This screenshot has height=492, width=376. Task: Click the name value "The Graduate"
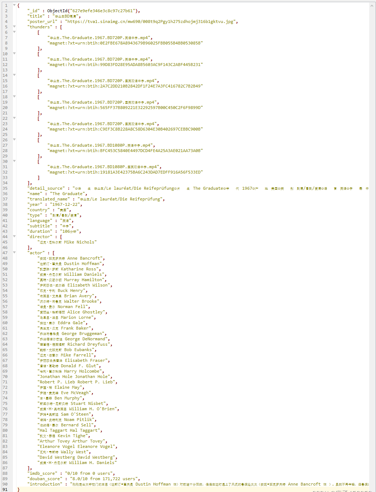tap(67, 194)
